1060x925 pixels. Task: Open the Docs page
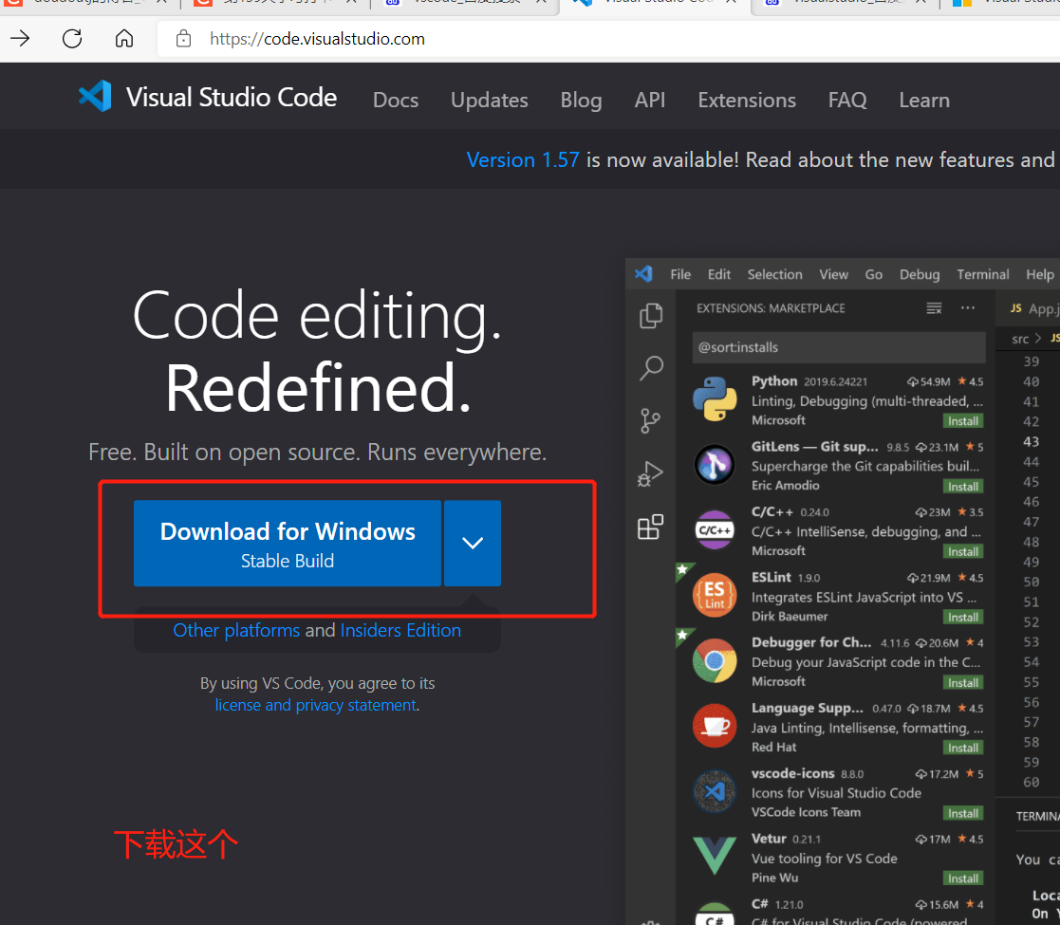click(396, 100)
